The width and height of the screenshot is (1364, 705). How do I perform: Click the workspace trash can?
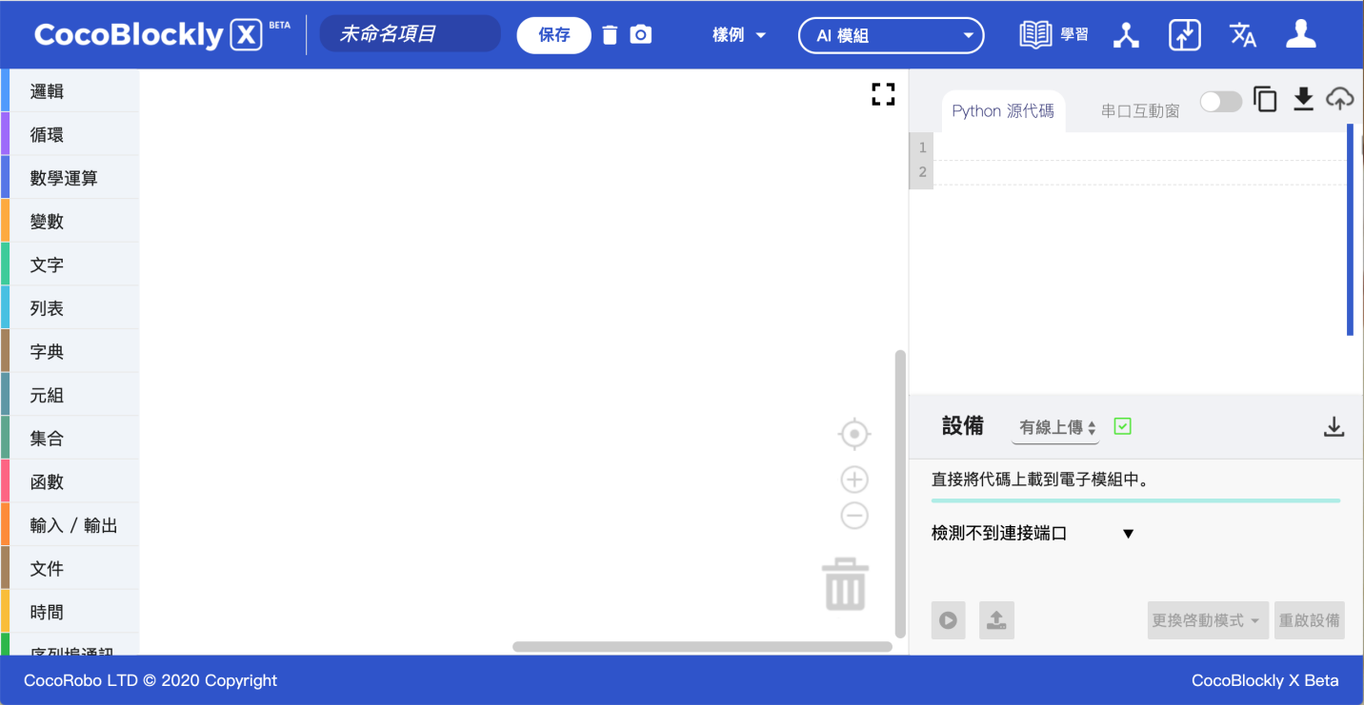click(845, 583)
